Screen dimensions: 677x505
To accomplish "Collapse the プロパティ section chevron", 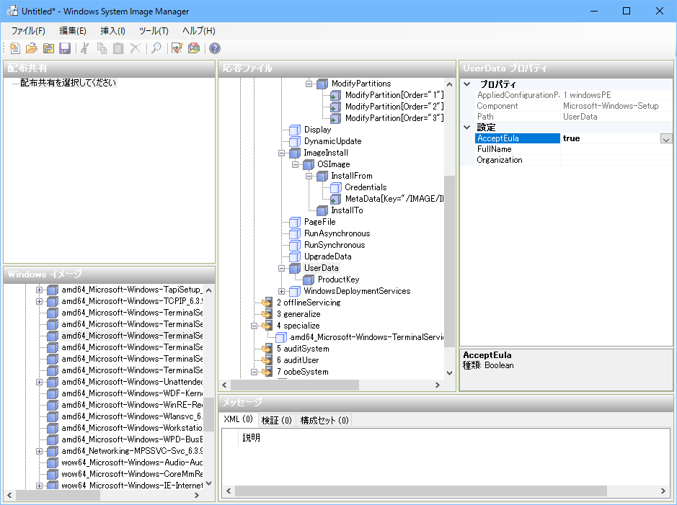I will click(467, 84).
